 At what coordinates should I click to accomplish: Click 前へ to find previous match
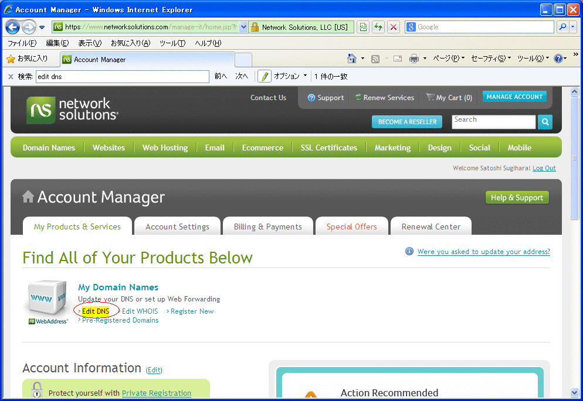pyautogui.click(x=221, y=77)
